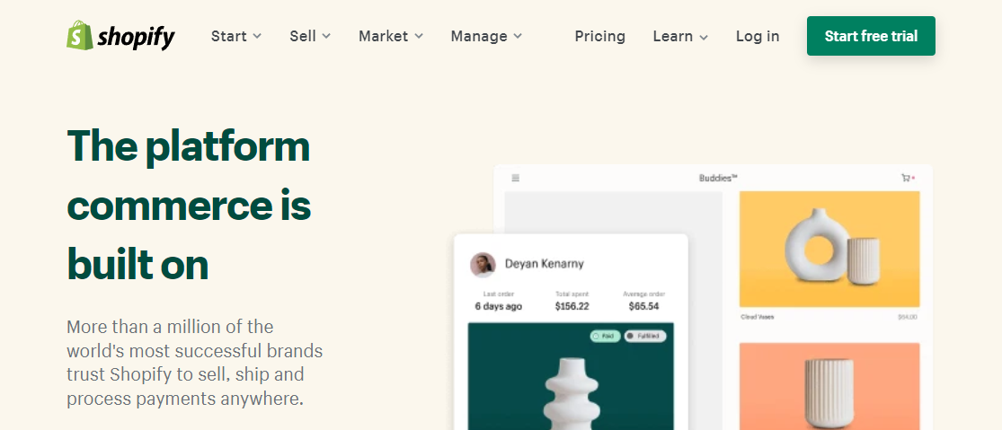Click the Shopify bag logo

tap(80, 36)
